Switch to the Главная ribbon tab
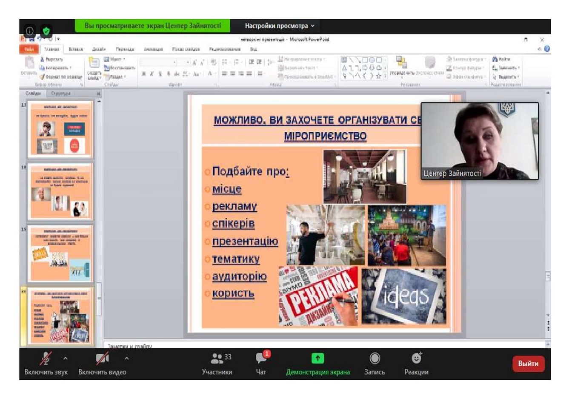This screenshot has width=572, height=404. (x=52, y=49)
